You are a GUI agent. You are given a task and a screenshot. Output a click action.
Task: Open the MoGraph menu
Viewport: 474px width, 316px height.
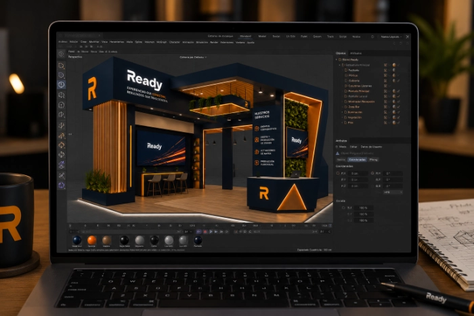click(x=162, y=43)
